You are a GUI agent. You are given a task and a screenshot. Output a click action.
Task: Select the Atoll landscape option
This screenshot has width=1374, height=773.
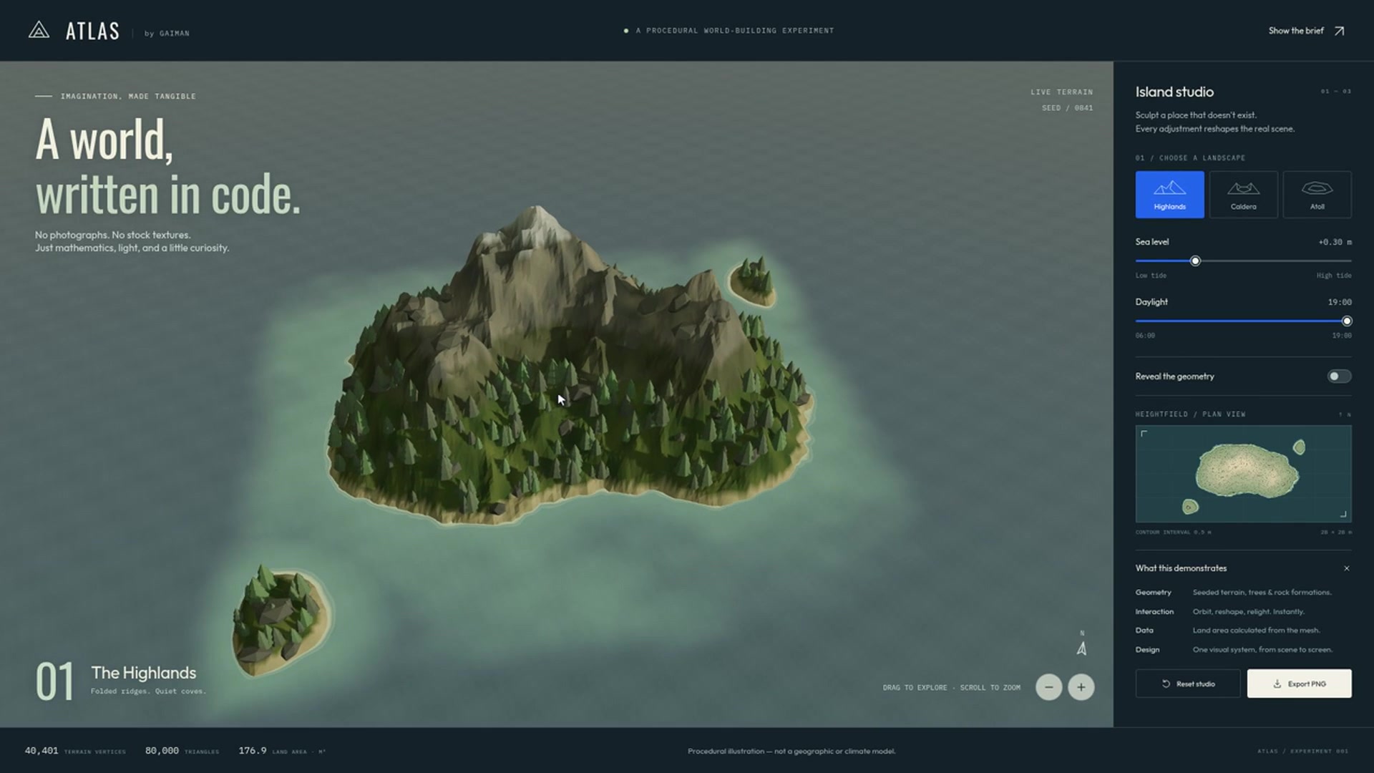(x=1317, y=195)
